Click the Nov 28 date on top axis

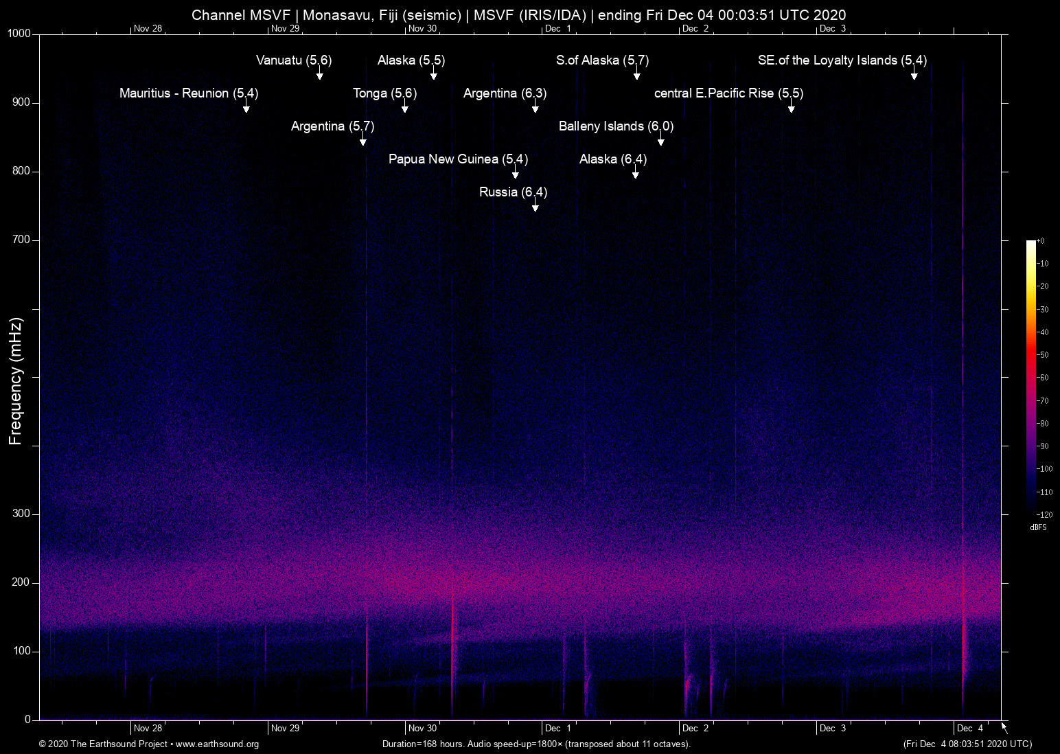(148, 28)
